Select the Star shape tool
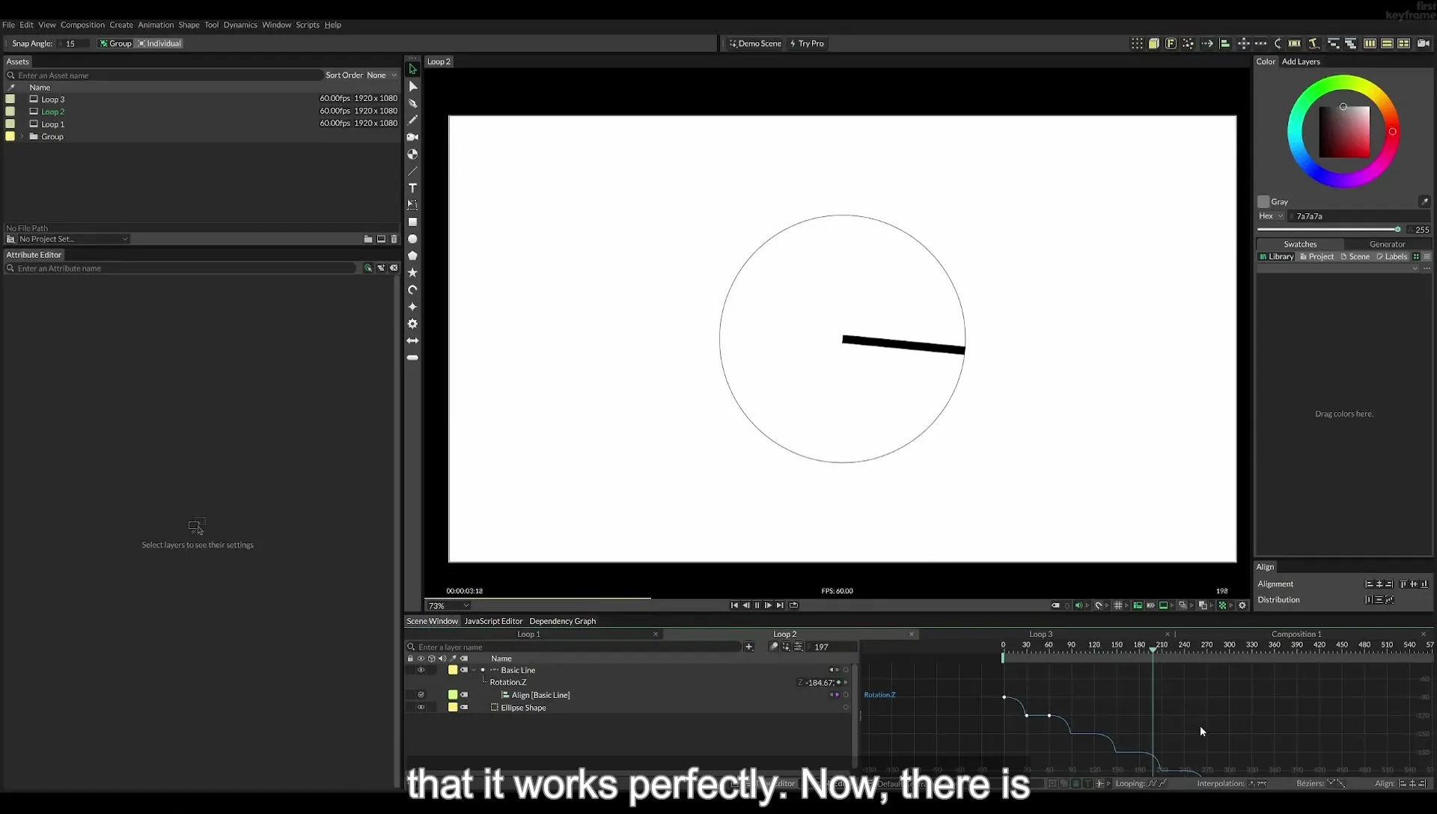Image resolution: width=1437 pixels, height=814 pixels. [x=412, y=273]
